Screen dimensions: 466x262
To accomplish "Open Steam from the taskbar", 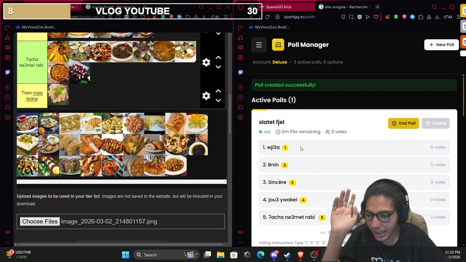I will coord(287,255).
